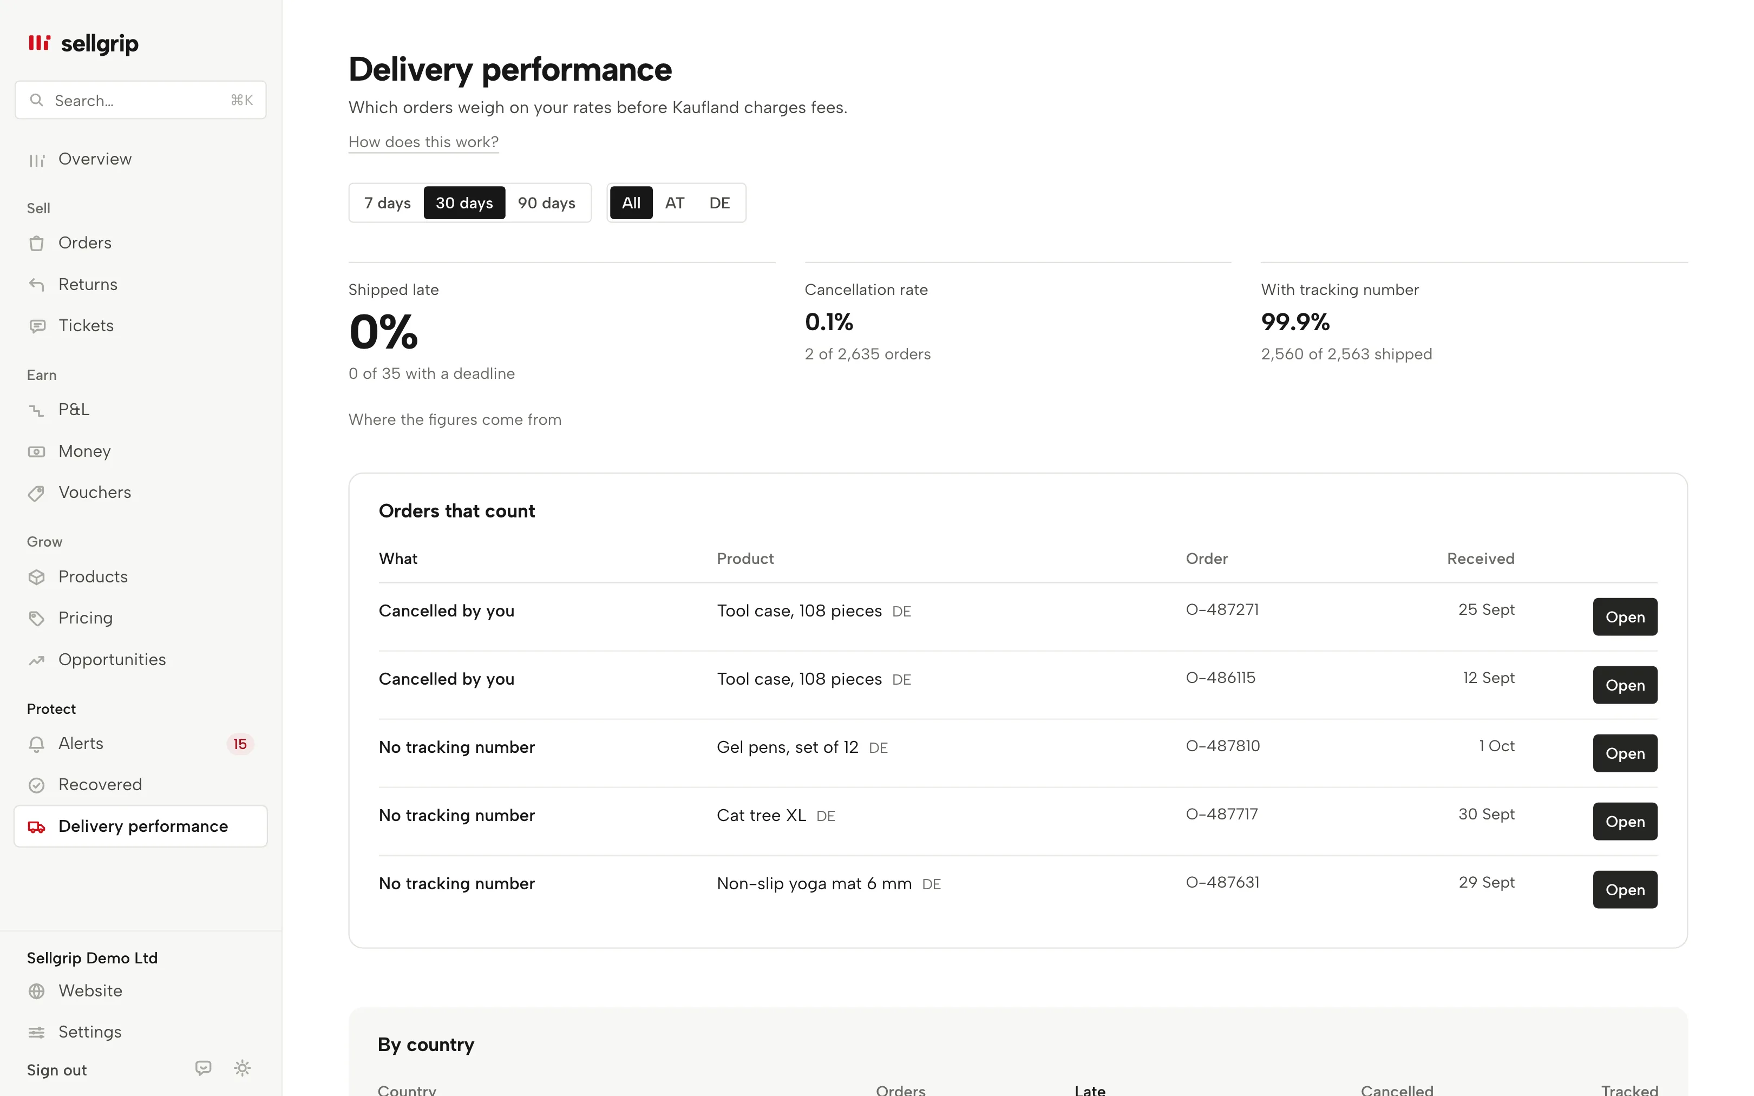
Task: Expand Where the figures come from
Action: [x=455, y=419]
